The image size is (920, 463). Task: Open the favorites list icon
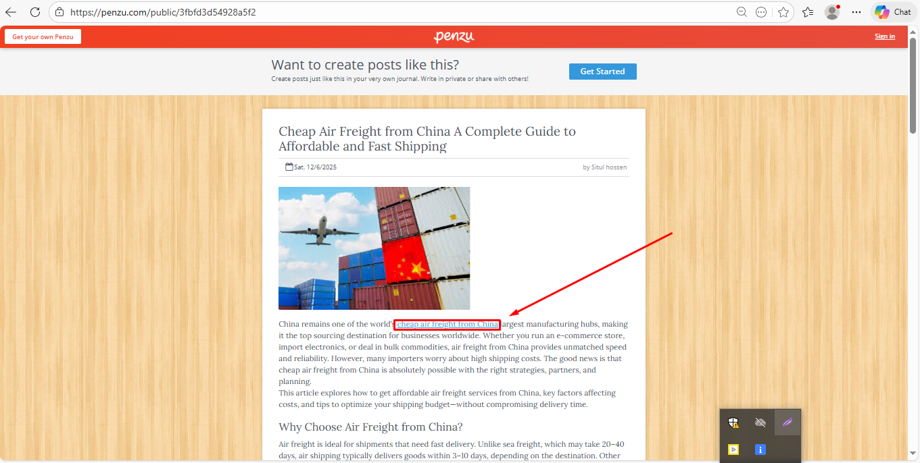click(x=808, y=12)
